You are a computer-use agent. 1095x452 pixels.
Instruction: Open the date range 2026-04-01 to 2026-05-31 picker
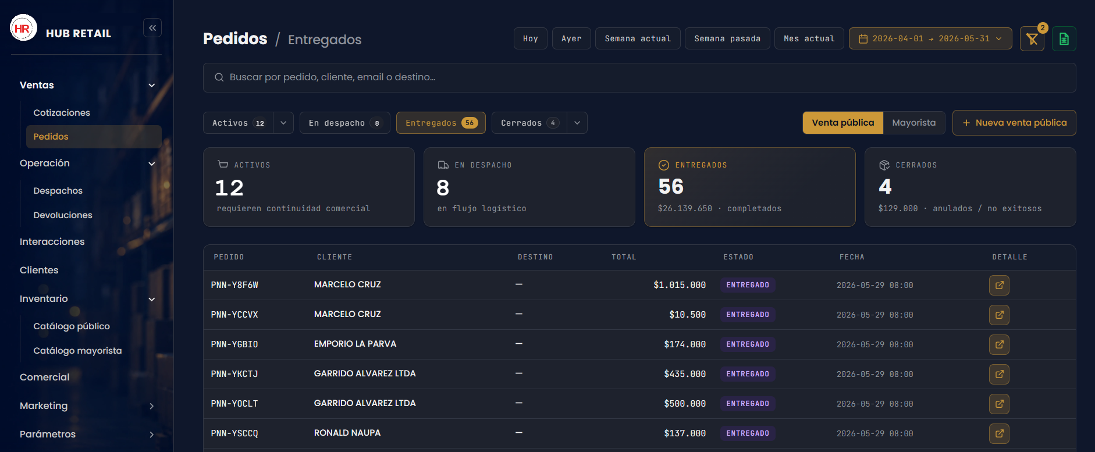(x=930, y=38)
